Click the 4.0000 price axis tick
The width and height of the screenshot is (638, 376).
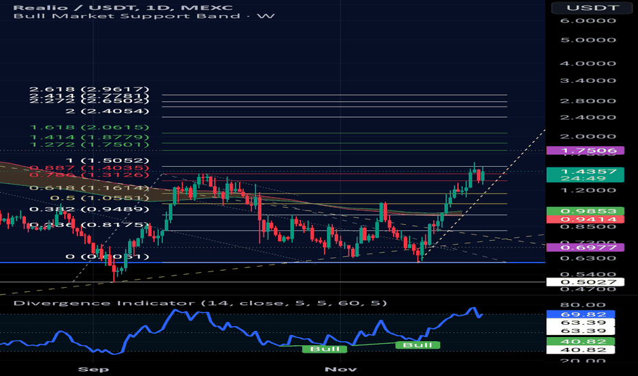coord(588,64)
